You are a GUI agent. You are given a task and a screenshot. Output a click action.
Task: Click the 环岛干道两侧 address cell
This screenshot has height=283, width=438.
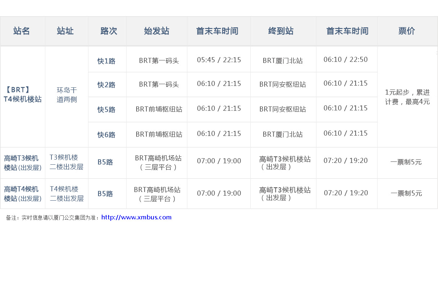[x=67, y=95]
